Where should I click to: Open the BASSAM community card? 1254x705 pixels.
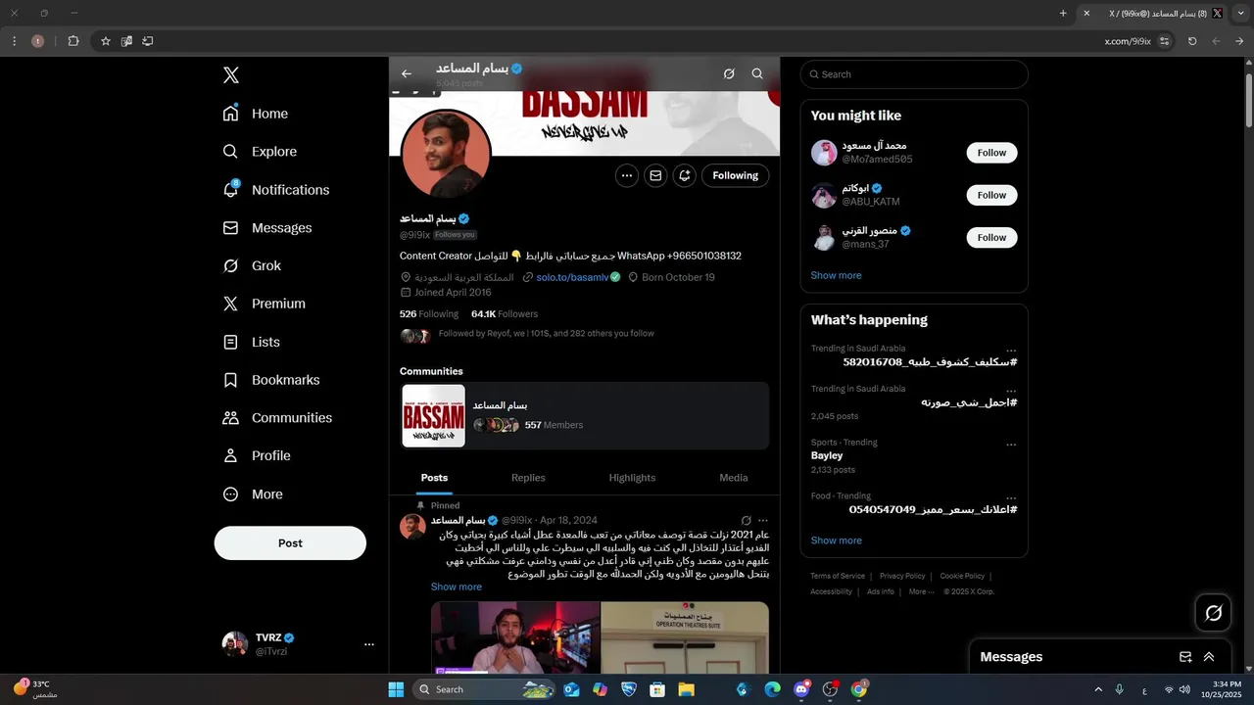[x=585, y=415]
